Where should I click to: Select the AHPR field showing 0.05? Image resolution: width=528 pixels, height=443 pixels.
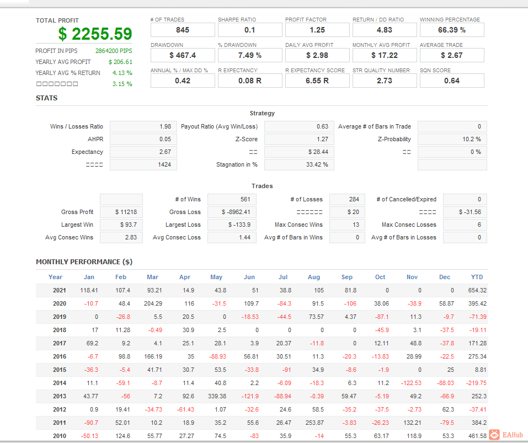click(143, 140)
